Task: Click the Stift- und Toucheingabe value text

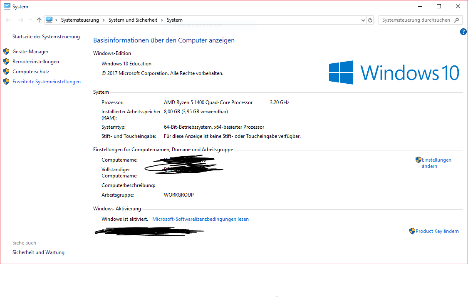Action: (232, 136)
